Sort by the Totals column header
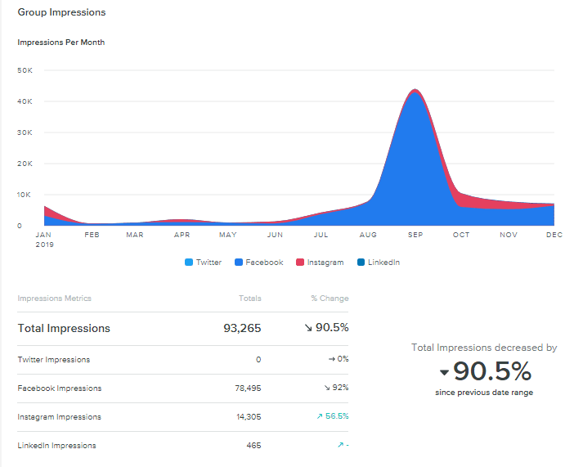 pyautogui.click(x=249, y=299)
